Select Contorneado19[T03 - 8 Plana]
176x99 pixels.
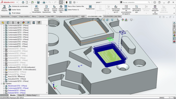[18, 81]
